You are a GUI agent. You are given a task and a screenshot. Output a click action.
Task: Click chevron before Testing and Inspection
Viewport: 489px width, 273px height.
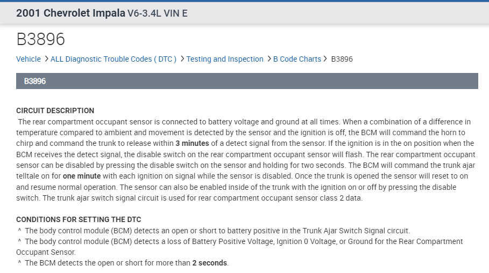pos(182,59)
